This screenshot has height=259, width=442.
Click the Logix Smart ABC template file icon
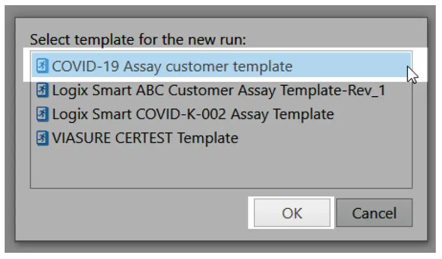42,90
